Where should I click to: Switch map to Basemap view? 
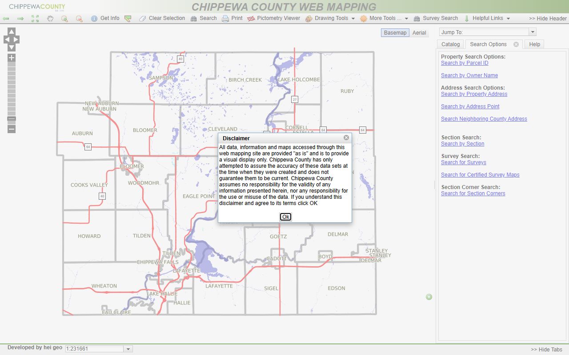pos(395,33)
